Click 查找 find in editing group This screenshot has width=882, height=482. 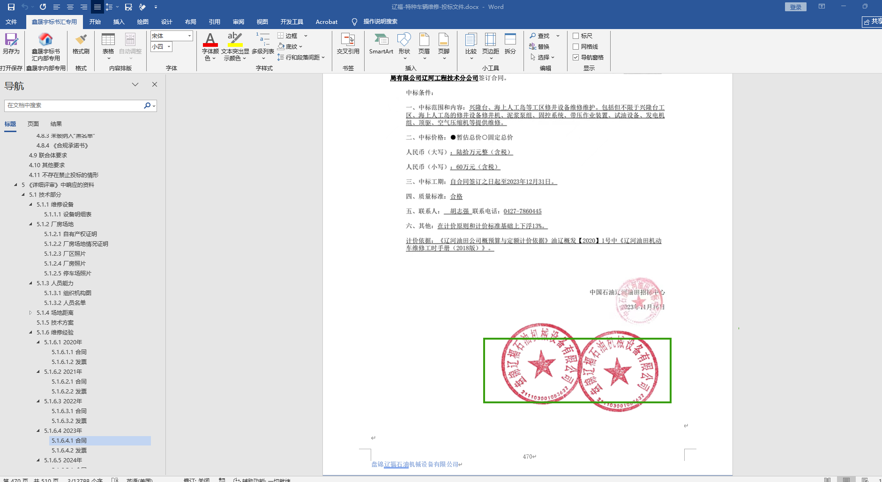tap(539, 36)
